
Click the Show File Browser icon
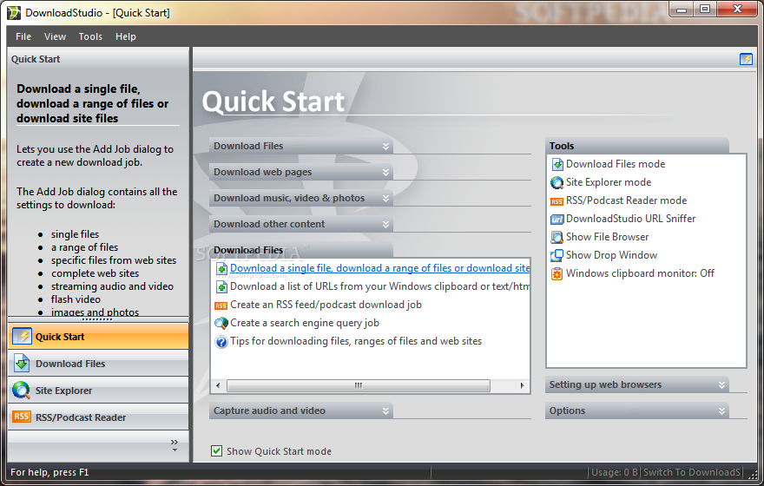[x=557, y=237]
